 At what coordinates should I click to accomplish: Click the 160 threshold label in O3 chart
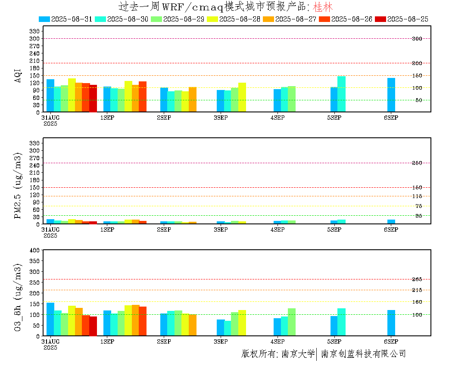click(x=417, y=302)
